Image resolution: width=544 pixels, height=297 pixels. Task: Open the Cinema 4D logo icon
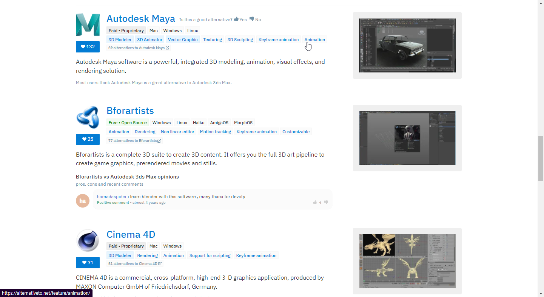88,240
